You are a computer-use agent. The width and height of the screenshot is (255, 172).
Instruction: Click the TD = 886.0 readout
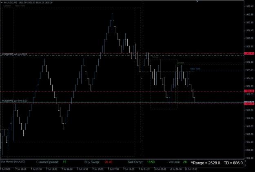(x=233, y=163)
